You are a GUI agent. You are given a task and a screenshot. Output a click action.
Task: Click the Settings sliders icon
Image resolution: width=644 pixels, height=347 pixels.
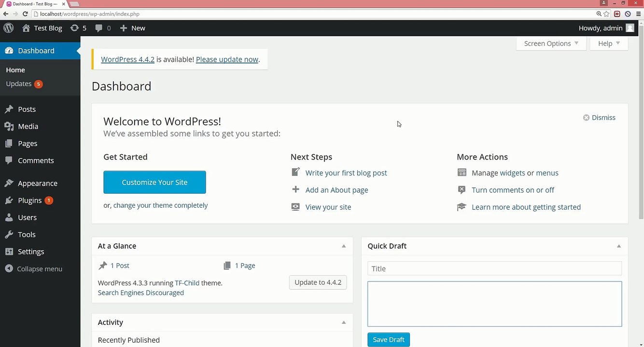point(9,252)
